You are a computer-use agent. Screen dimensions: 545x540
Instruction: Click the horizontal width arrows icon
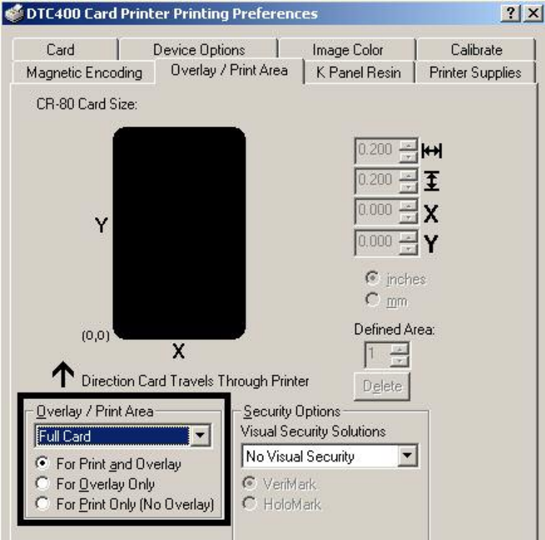(x=431, y=151)
